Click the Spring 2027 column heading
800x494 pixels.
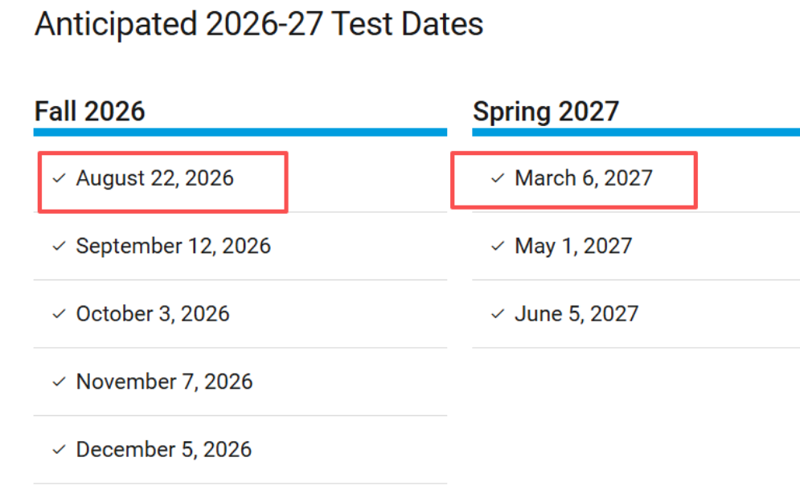546,111
